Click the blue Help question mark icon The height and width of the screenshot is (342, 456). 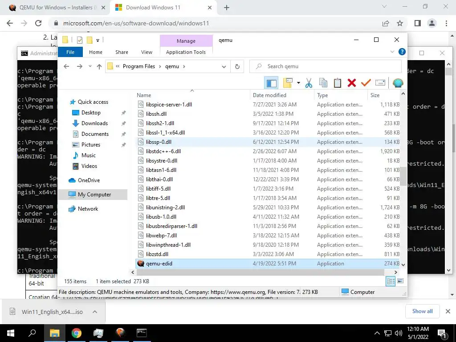point(402,52)
